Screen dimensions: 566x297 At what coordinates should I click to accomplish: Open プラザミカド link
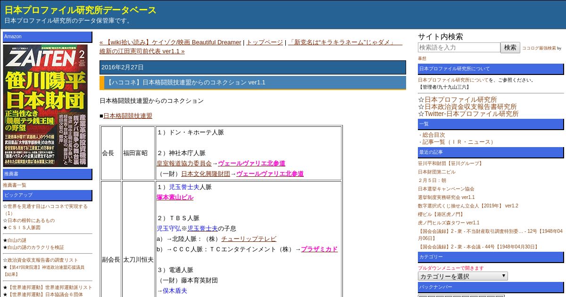pos(319,249)
